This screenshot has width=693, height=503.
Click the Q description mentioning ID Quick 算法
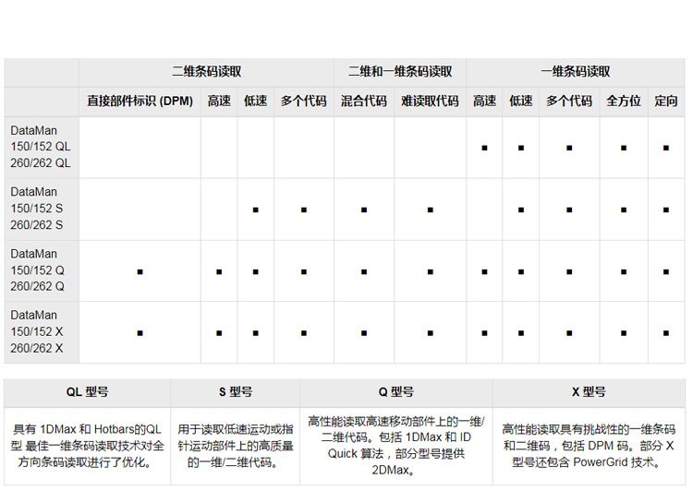pos(396,446)
